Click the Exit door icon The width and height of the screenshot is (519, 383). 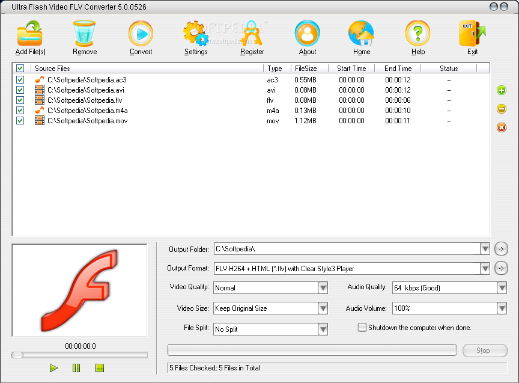(472, 33)
